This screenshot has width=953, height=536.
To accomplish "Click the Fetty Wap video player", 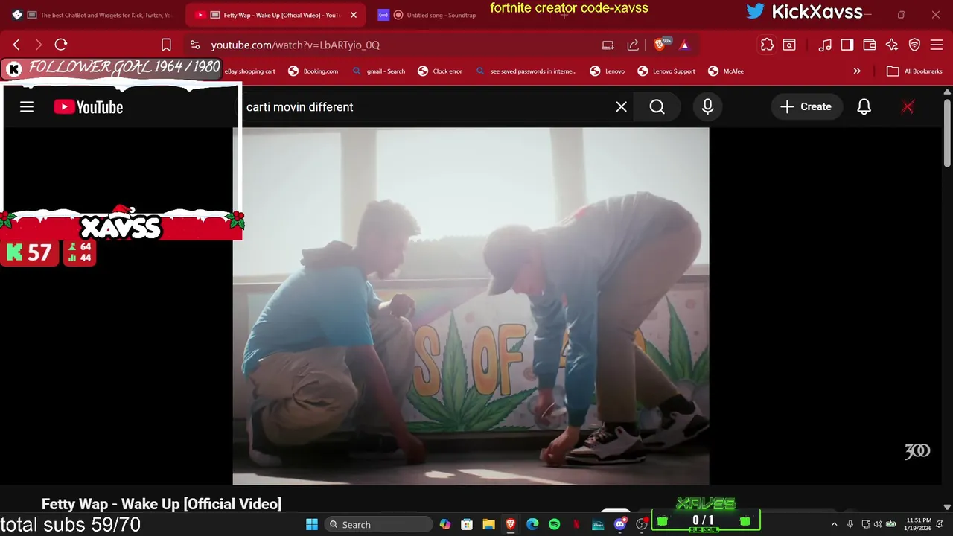I will [x=471, y=306].
